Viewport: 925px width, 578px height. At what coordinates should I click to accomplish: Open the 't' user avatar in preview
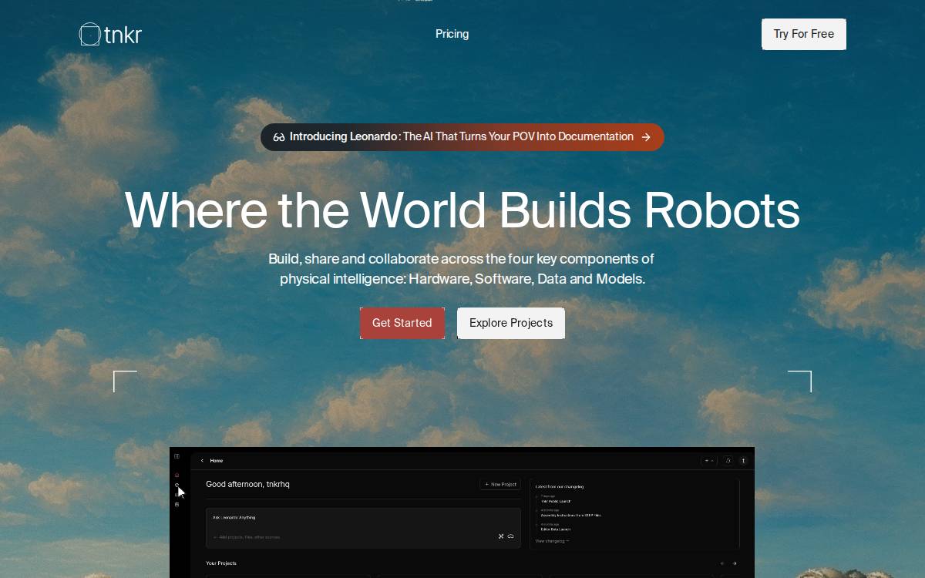[x=744, y=461]
